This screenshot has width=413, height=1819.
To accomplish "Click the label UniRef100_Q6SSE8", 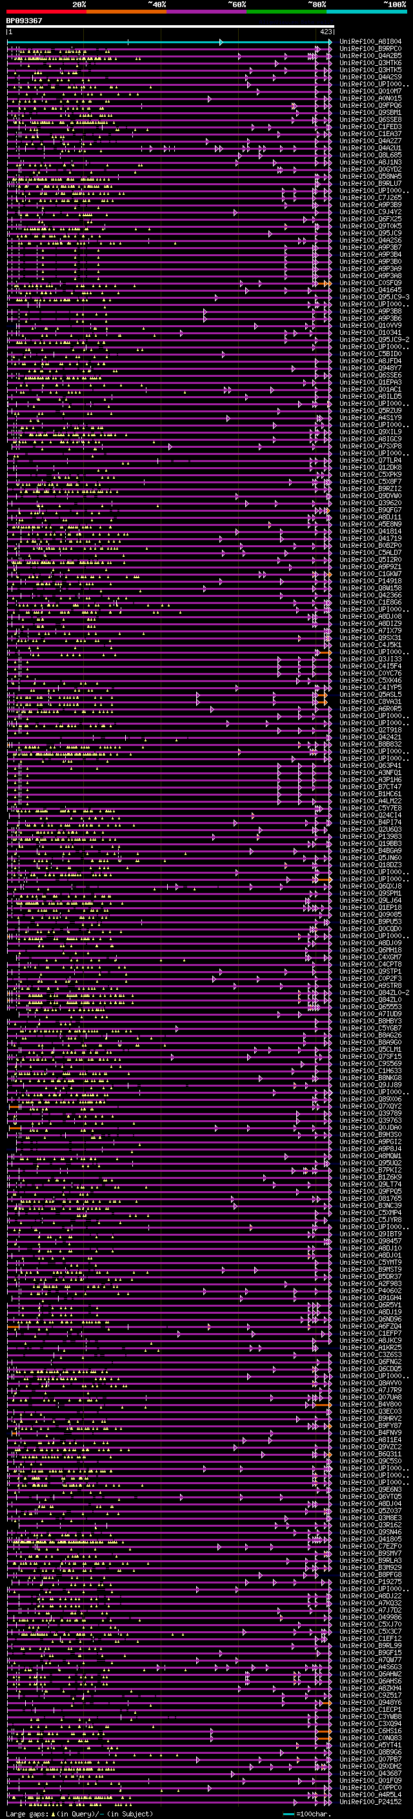I will pos(370,119).
